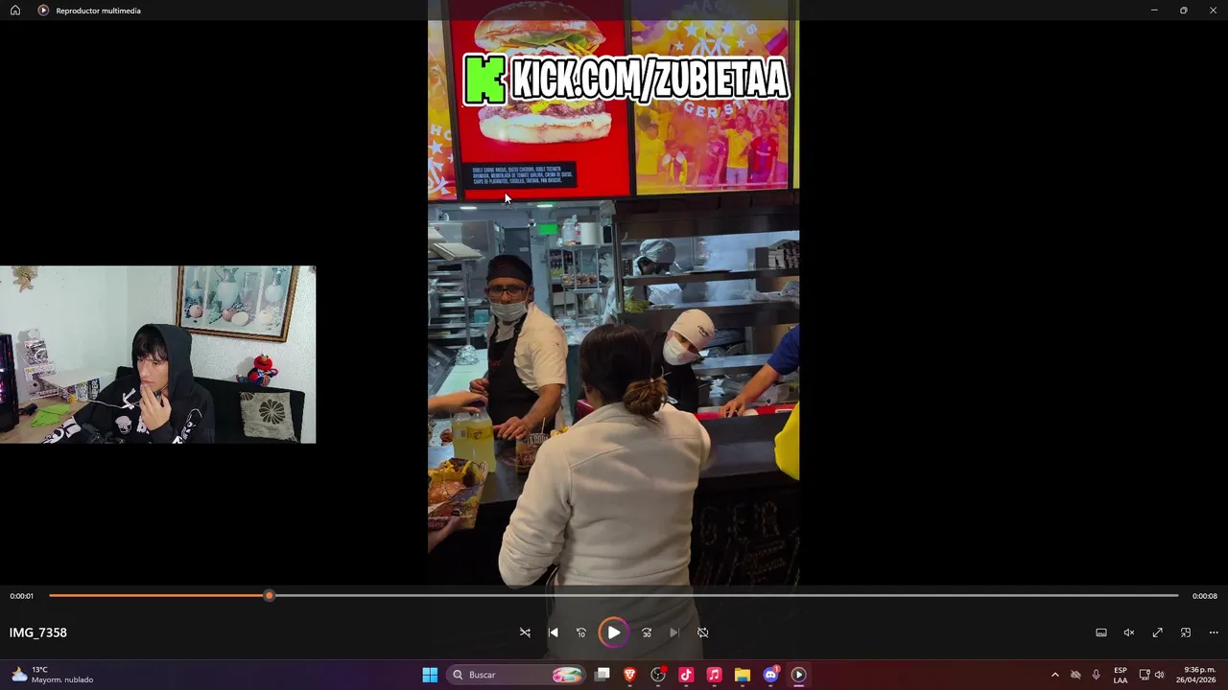This screenshot has width=1228, height=690.
Task: Open TikTok from taskbar
Action: (x=686, y=675)
